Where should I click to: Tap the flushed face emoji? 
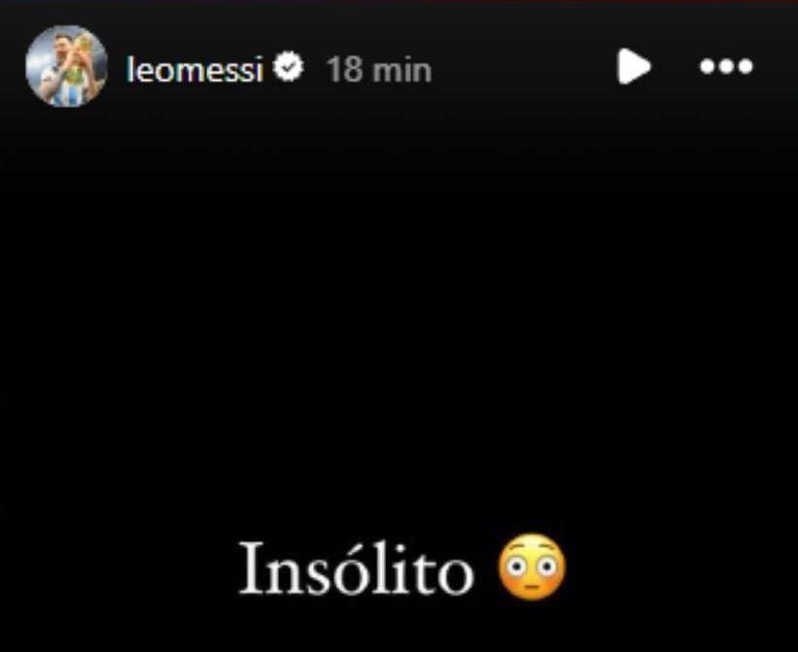pos(533,567)
